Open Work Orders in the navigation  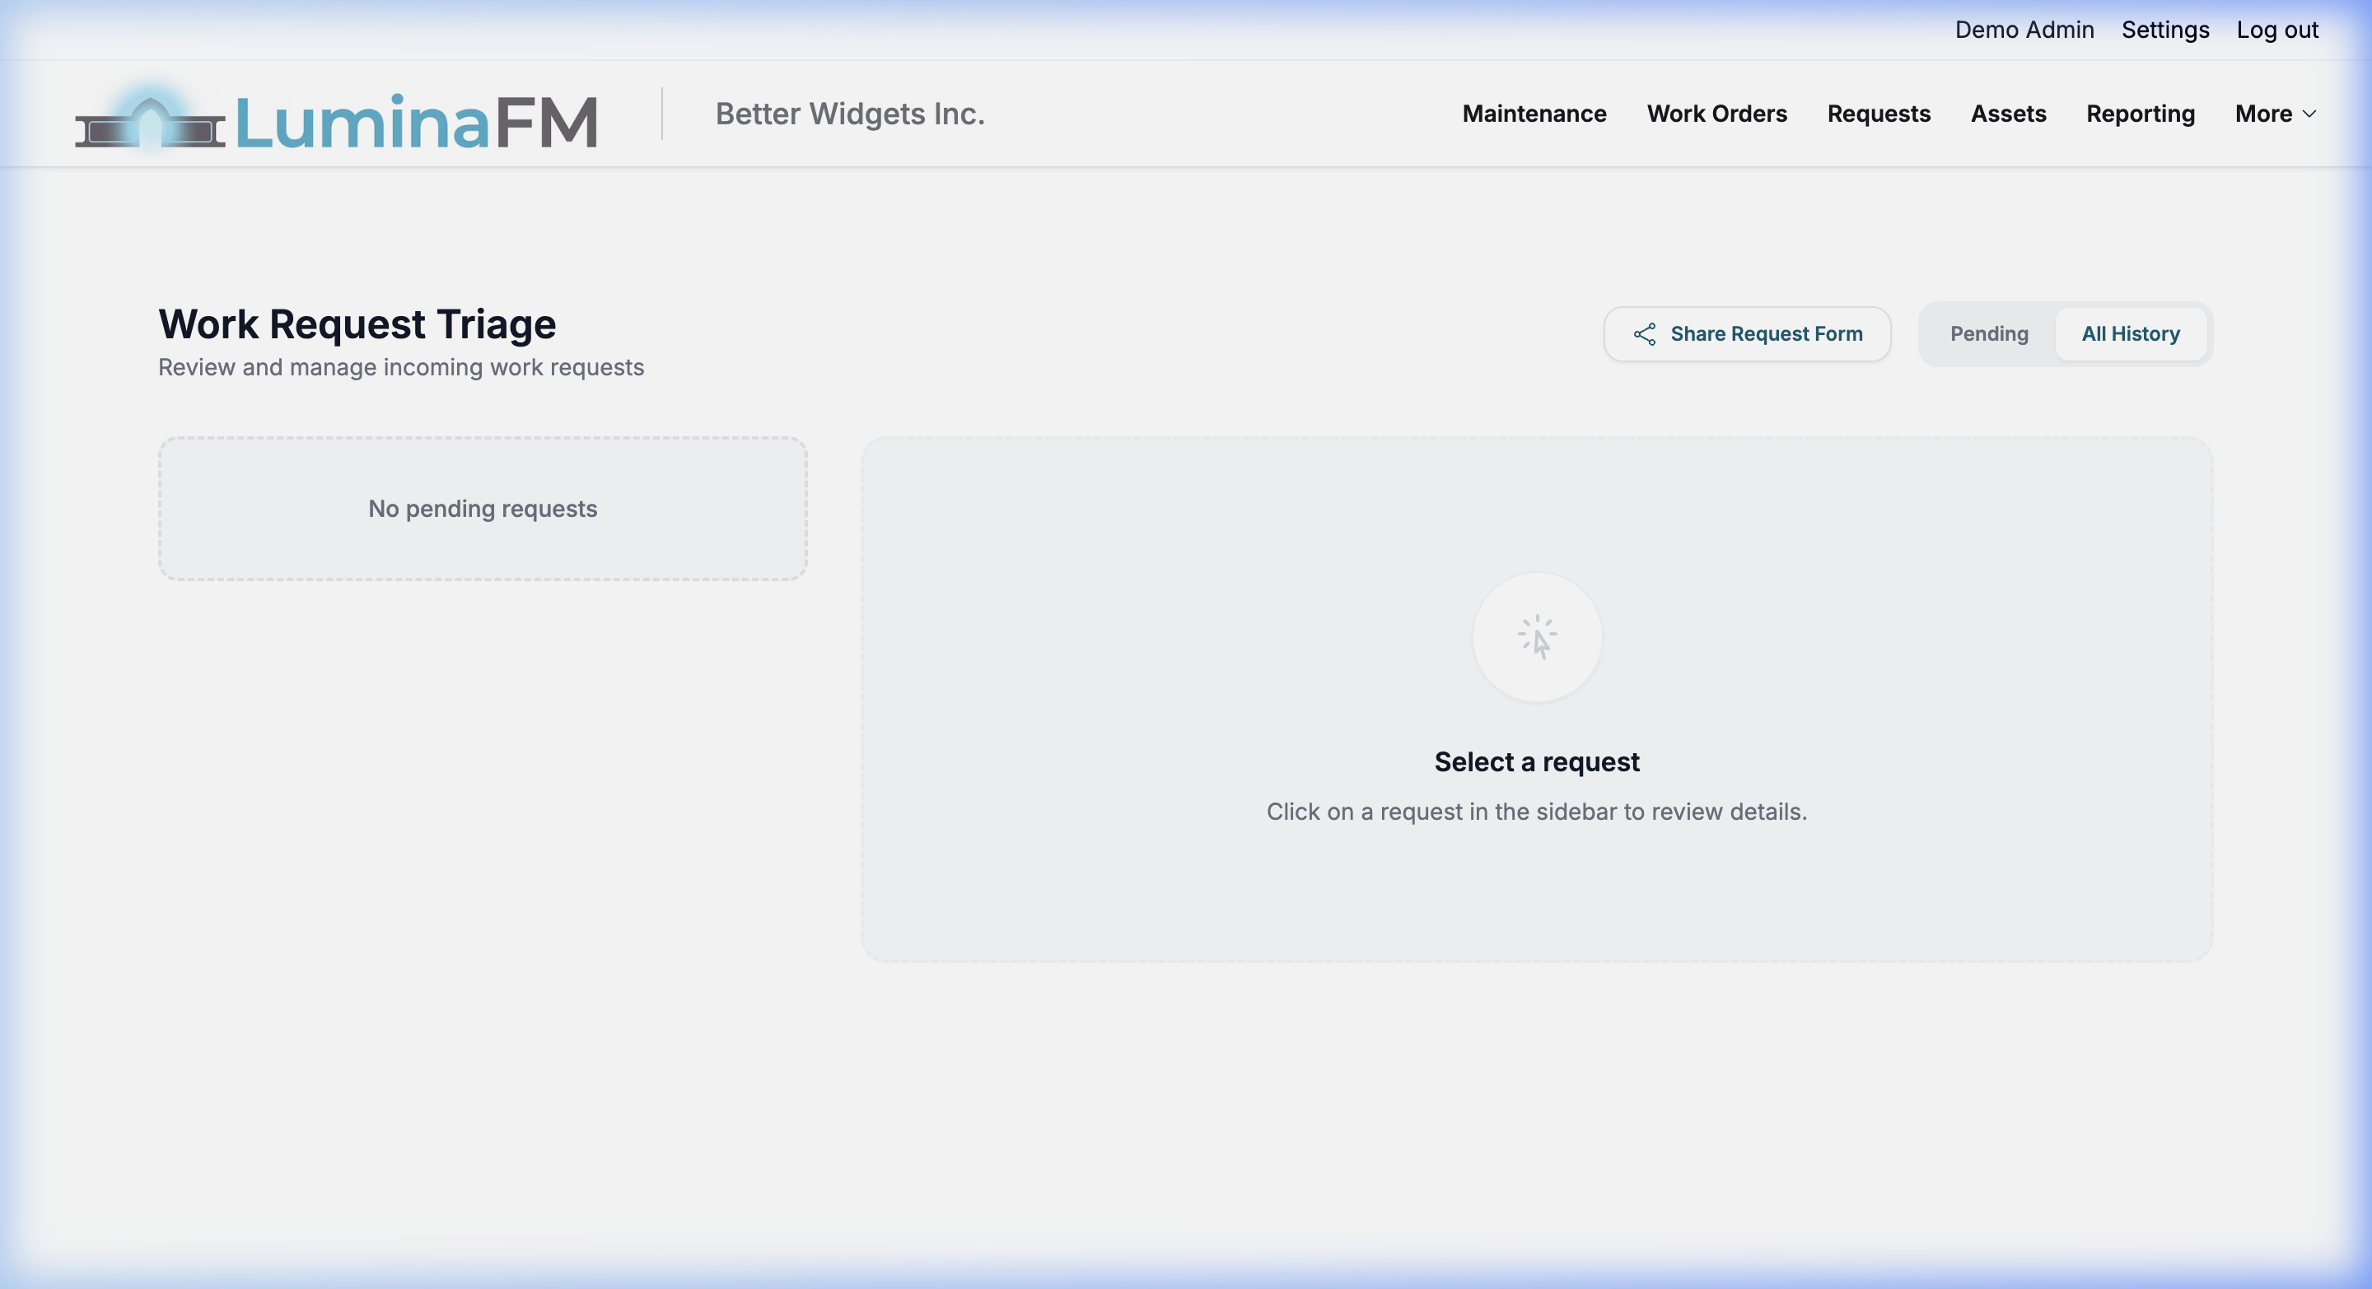point(1716,114)
